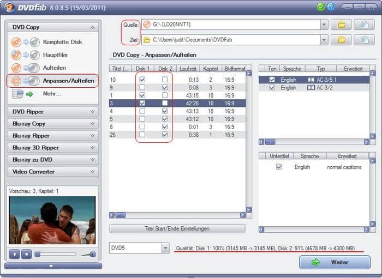Open the Ziel target dropdown
This screenshot has width=382, height=278.
click(x=324, y=40)
